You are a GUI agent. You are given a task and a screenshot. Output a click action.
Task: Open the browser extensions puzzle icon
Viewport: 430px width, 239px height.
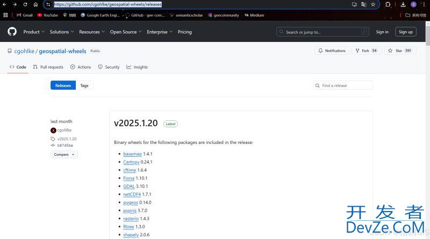(x=388, y=4)
